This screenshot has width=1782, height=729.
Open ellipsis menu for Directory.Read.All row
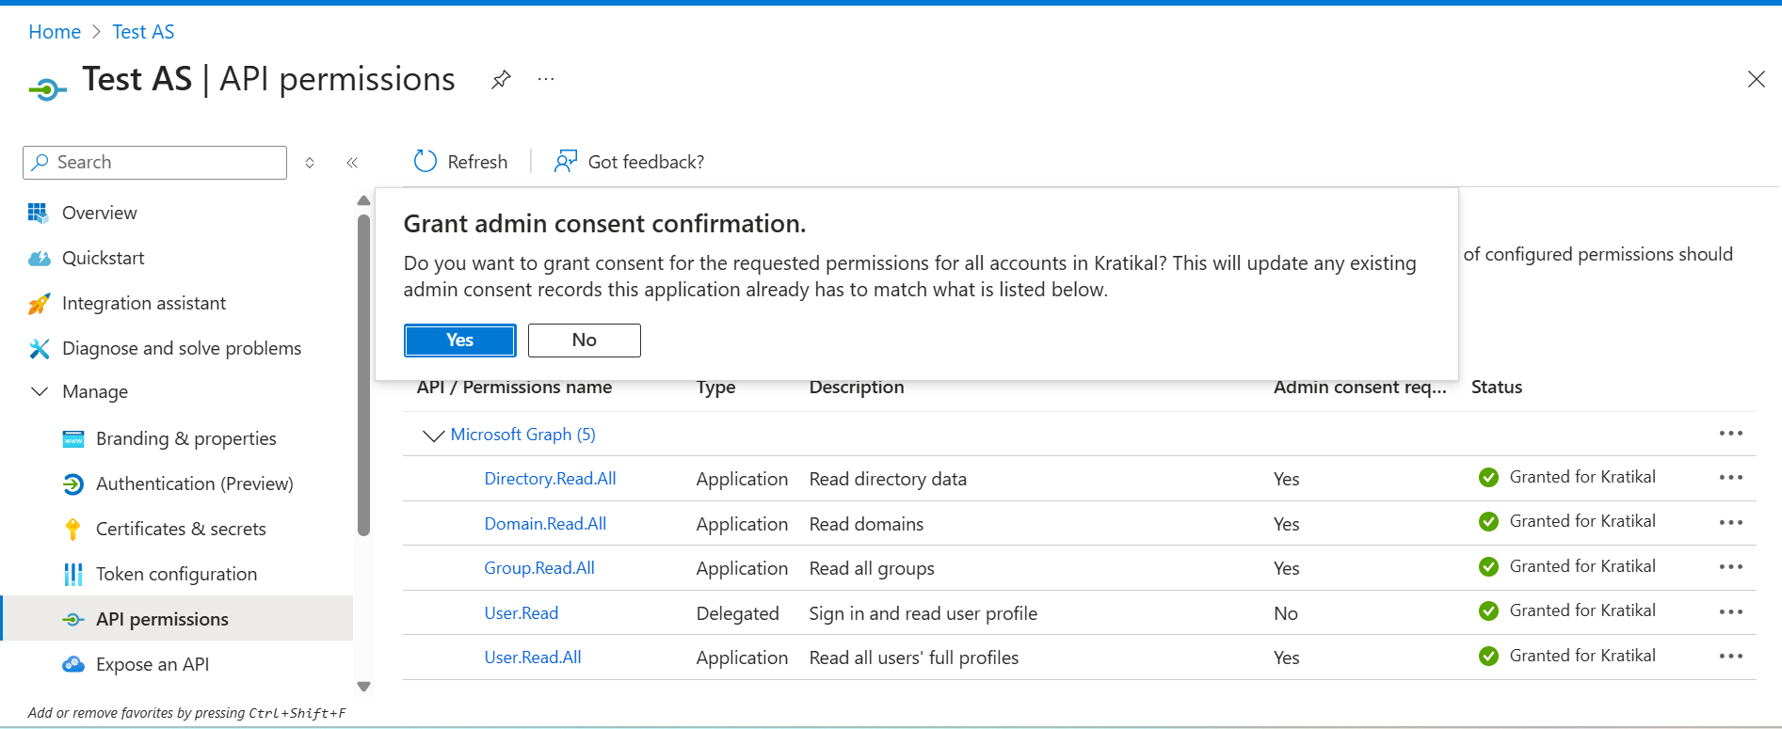tap(1730, 478)
